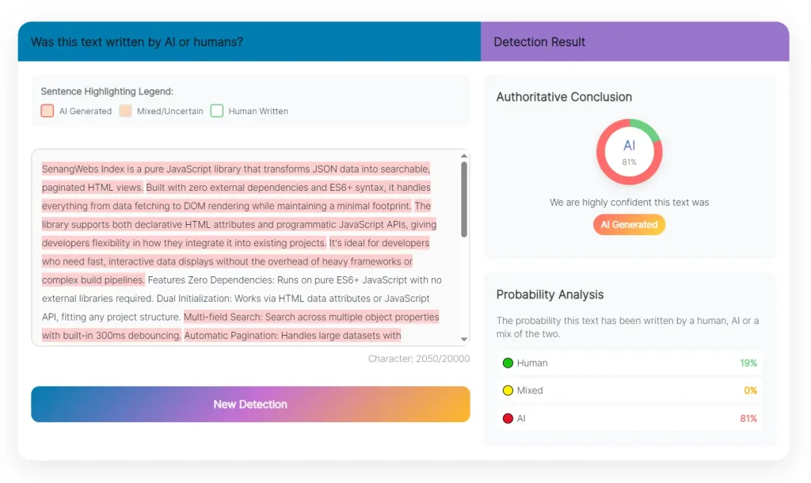Click the New Detection button
Image resolution: width=811 pixels, height=483 pixels.
point(250,404)
